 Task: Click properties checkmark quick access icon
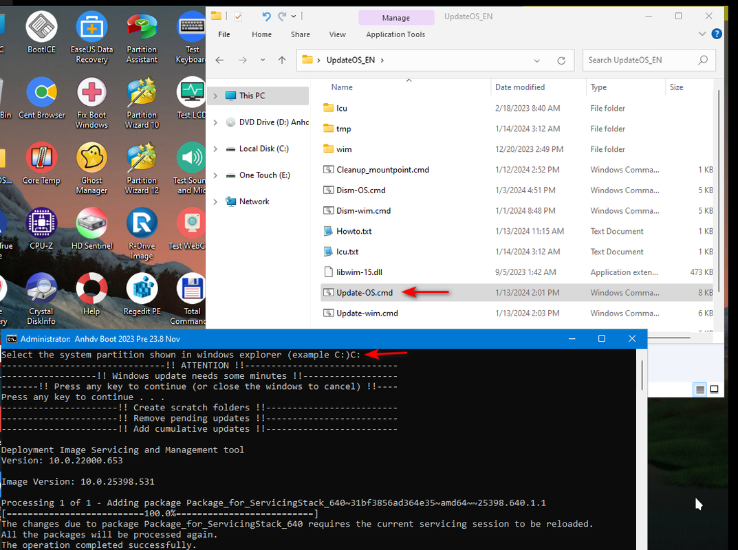(238, 16)
